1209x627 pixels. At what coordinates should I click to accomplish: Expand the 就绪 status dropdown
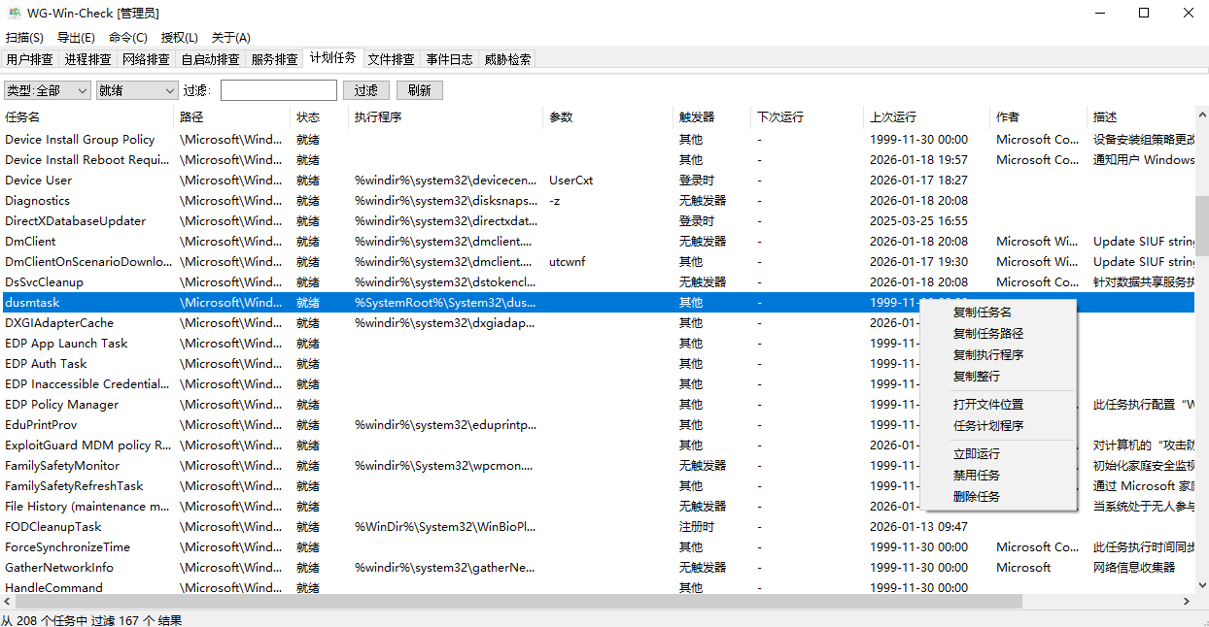coord(136,90)
